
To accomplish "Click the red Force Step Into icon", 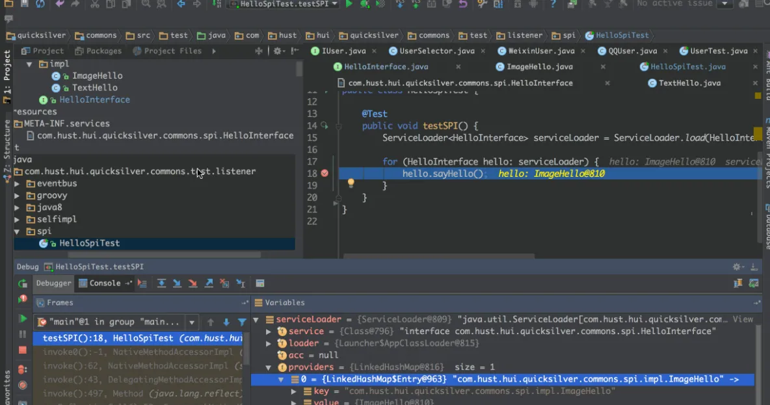I will coord(193,283).
